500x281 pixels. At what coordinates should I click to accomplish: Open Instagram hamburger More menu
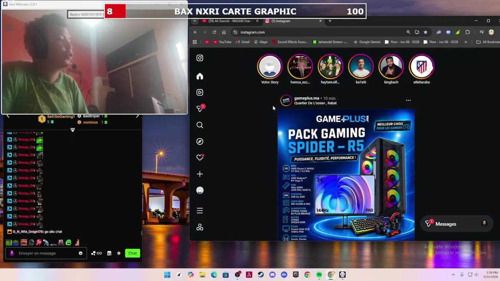(200, 211)
